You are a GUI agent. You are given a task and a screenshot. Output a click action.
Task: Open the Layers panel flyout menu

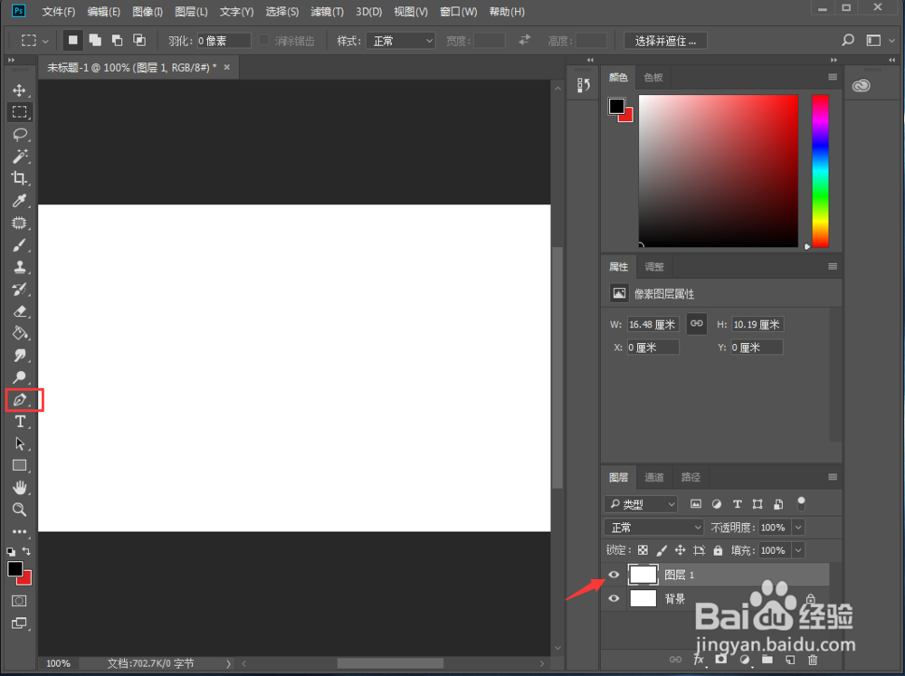pos(833,477)
